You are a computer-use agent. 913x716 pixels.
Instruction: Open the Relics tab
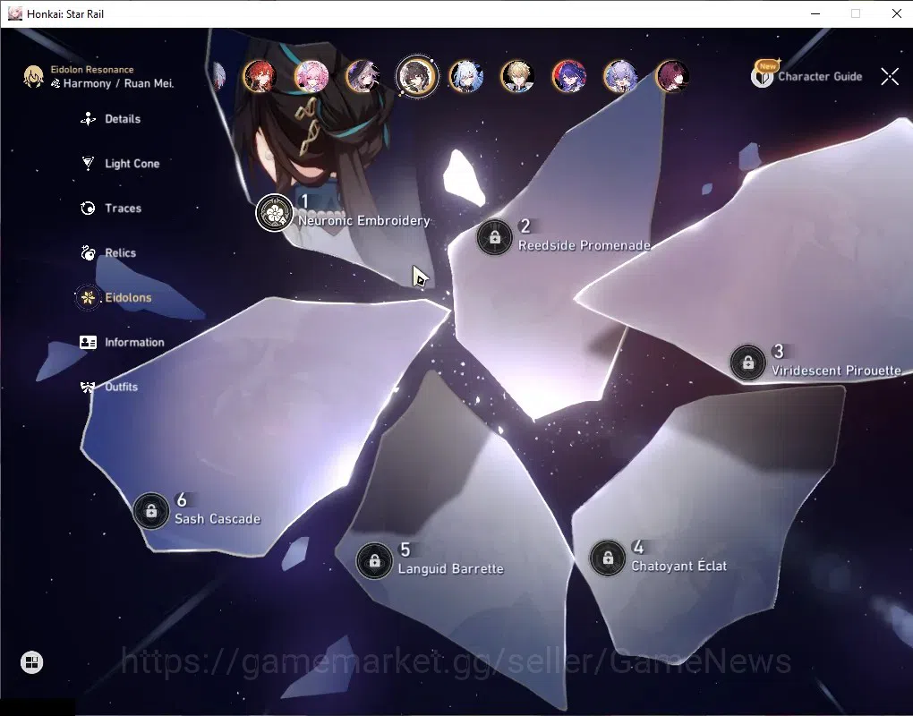[108, 252]
